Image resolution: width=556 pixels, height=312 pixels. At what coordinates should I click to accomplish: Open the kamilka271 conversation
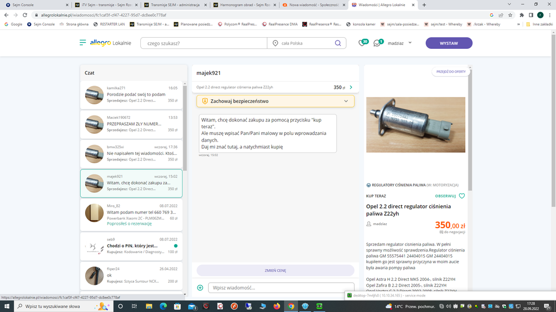coord(131,95)
